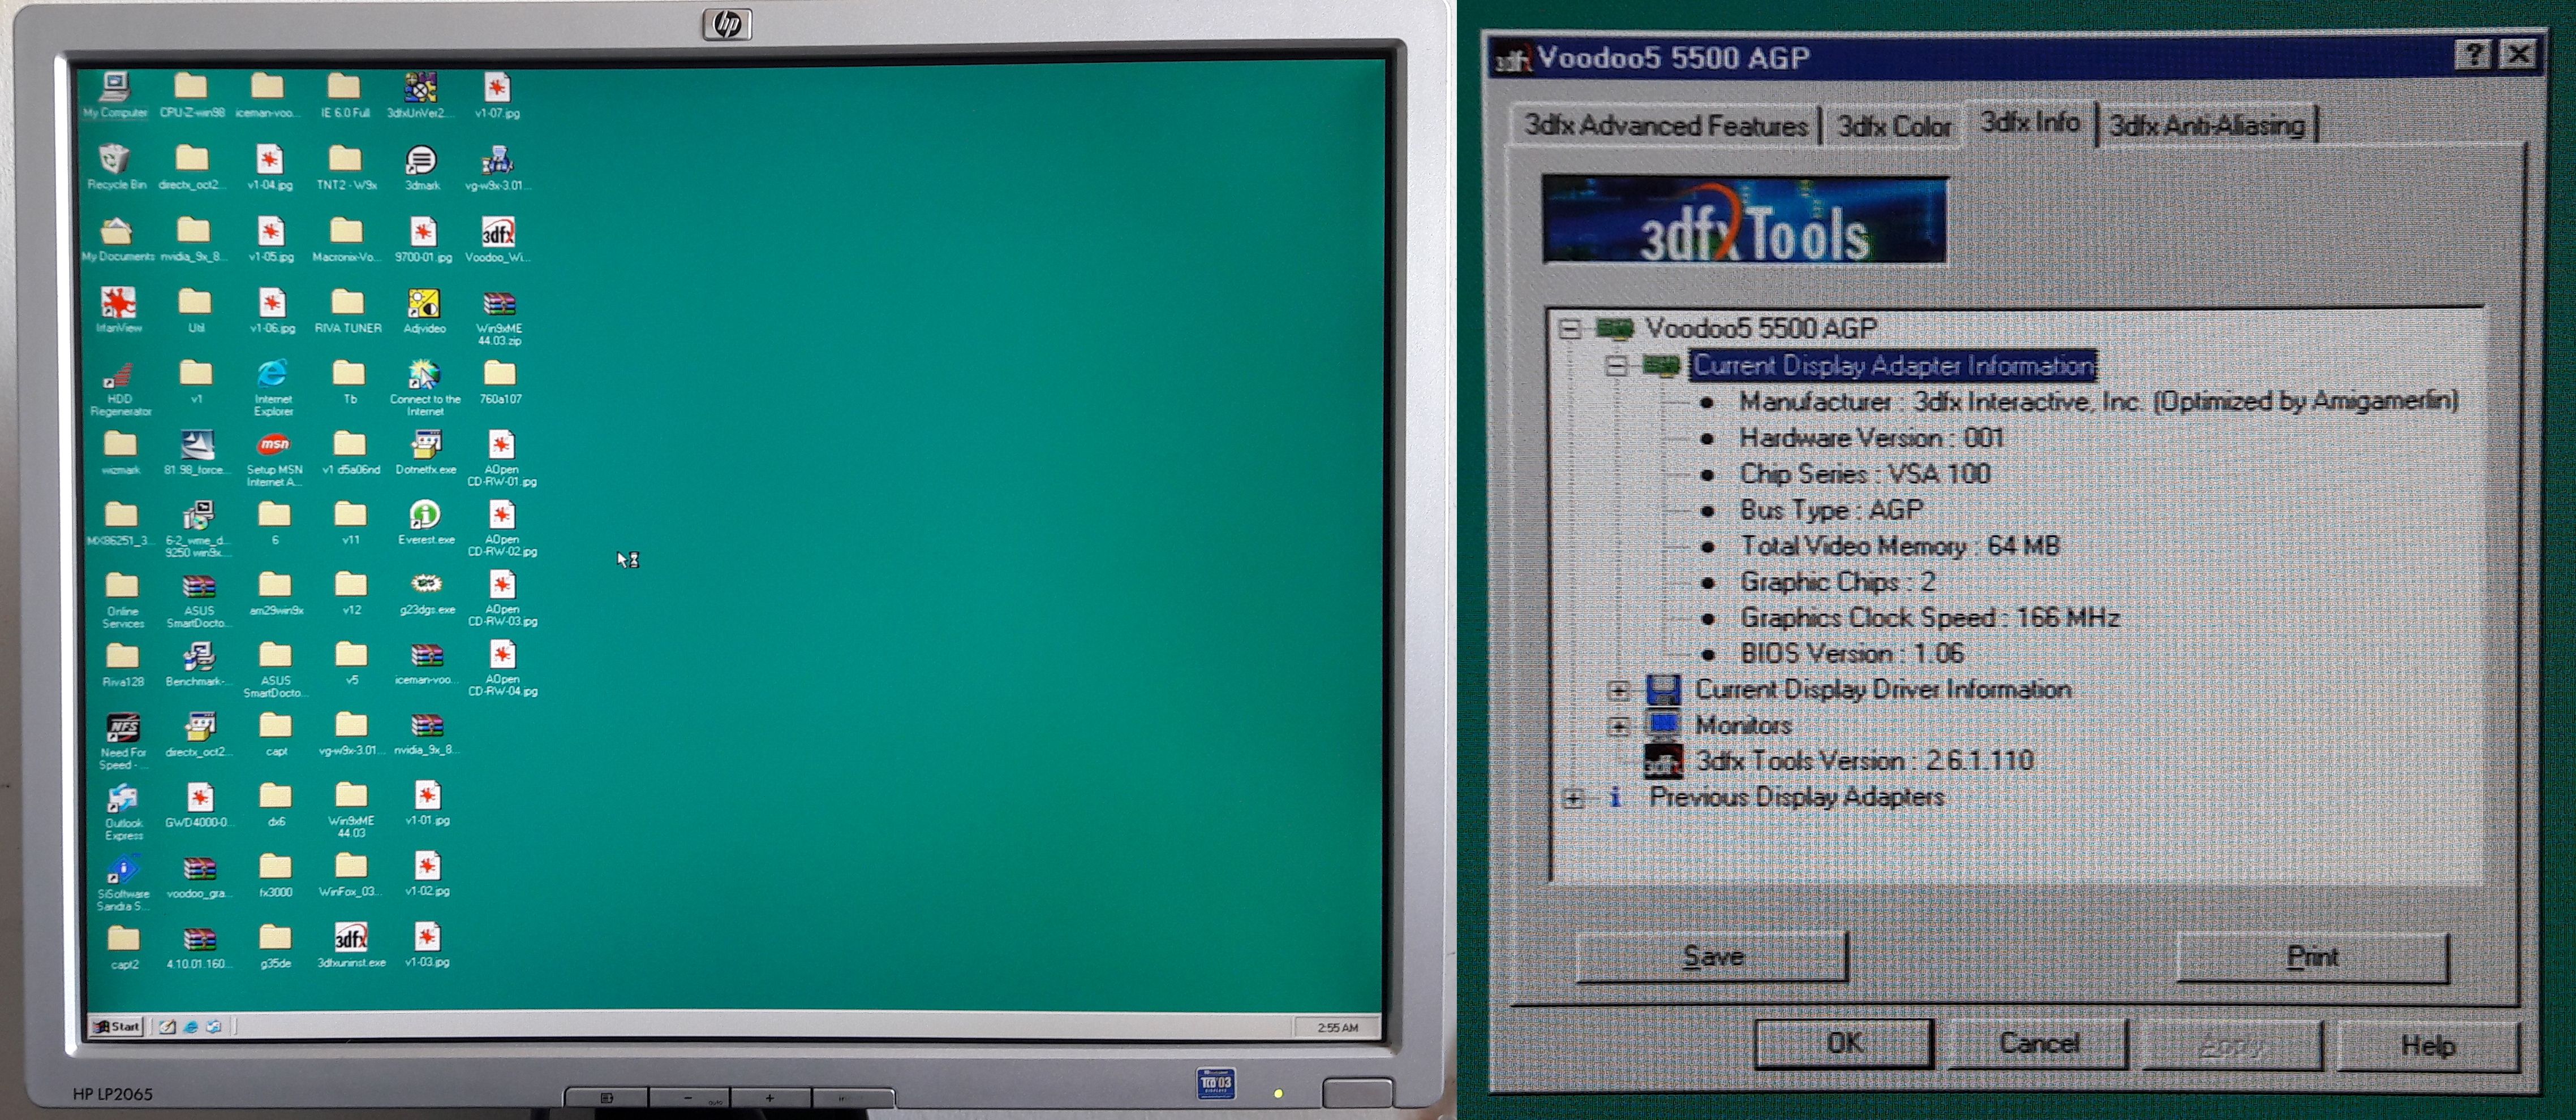The width and height of the screenshot is (2576, 1120).
Task: Select 'Total Video Memory : 64 MB' row
Action: click(x=1900, y=546)
